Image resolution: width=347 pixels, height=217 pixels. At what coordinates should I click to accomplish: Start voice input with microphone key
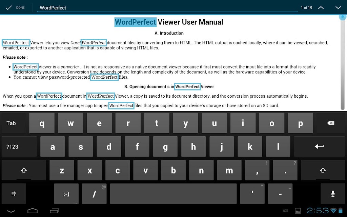pyautogui.click(x=333, y=194)
